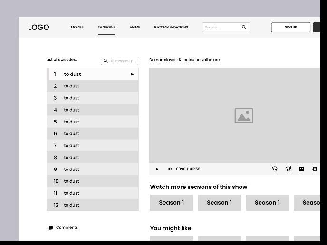Select episode 12 to dust

pos(93,205)
